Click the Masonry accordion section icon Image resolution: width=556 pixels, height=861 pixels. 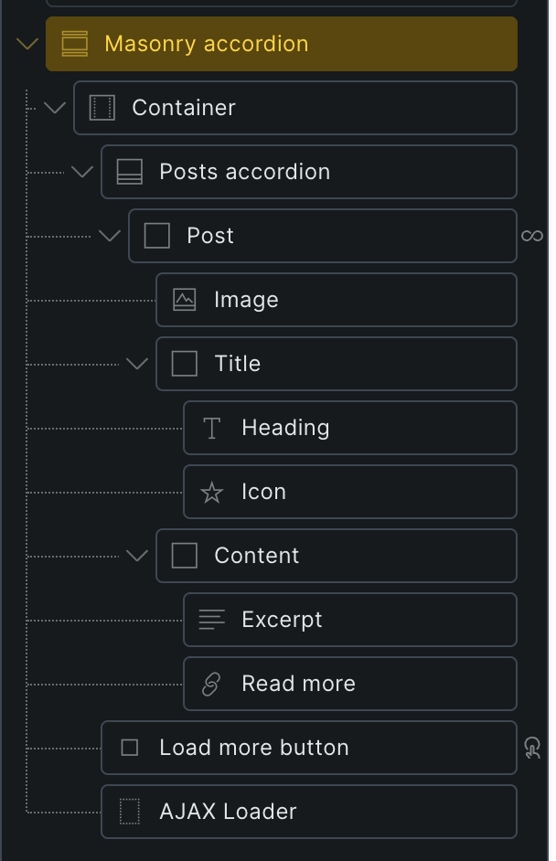[75, 44]
